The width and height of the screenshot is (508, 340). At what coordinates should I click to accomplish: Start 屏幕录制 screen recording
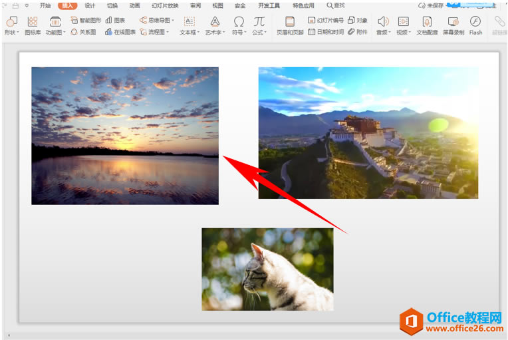[453, 25]
